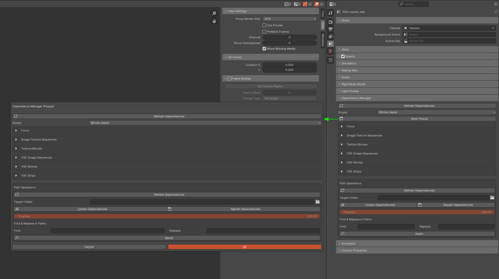Open the Scene properties tab icon
Image resolution: width=499 pixels, height=279 pixels.
tap(331, 44)
